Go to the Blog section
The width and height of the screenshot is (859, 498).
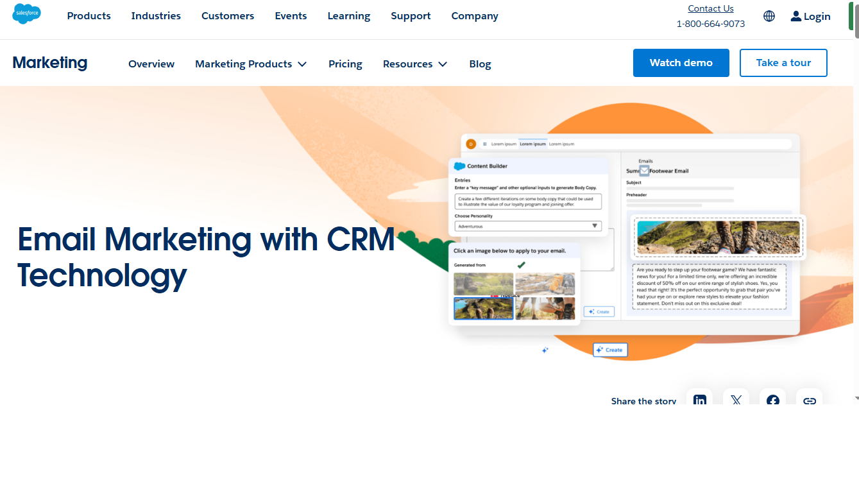480,64
